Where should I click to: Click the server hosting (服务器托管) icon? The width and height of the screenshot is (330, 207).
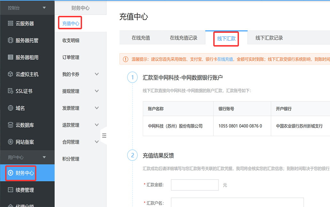coord(10,41)
